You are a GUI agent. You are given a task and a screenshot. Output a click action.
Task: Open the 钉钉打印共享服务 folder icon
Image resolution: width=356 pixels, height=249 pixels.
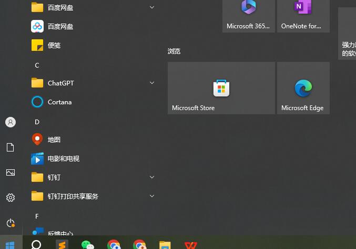[x=37, y=196]
